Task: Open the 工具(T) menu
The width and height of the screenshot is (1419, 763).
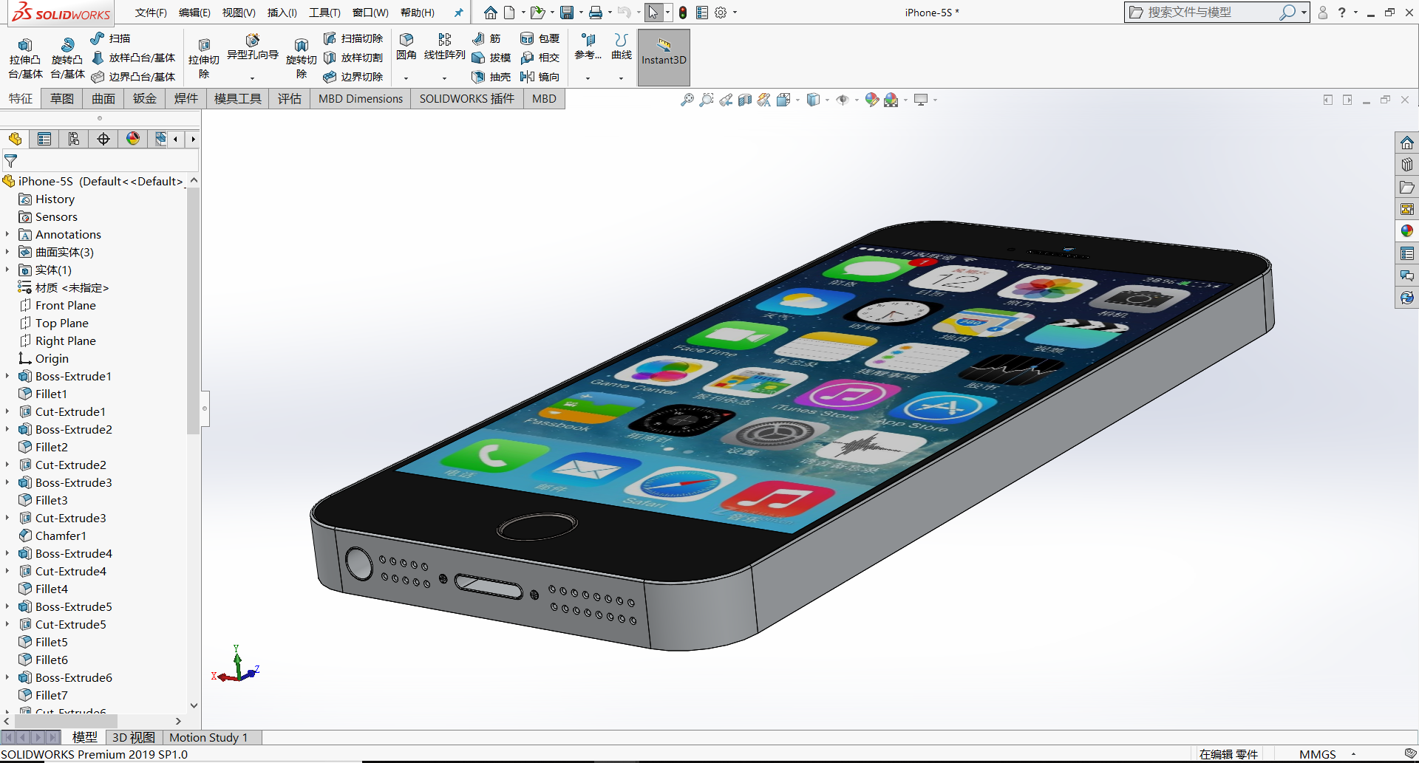Action: (324, 13)
